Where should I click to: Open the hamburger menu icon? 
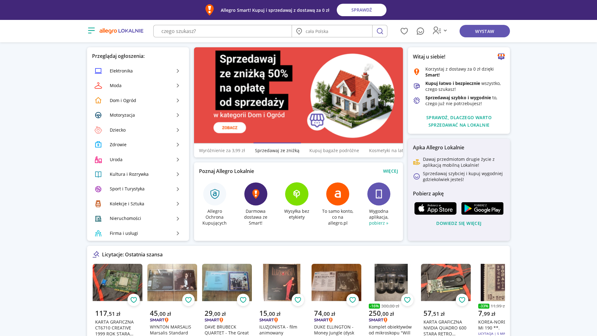pos(91,30)
